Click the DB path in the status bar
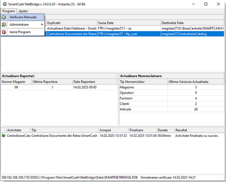The height and width of the screenshot is (182, 226). pyautogui.click(x=70, y=177)
